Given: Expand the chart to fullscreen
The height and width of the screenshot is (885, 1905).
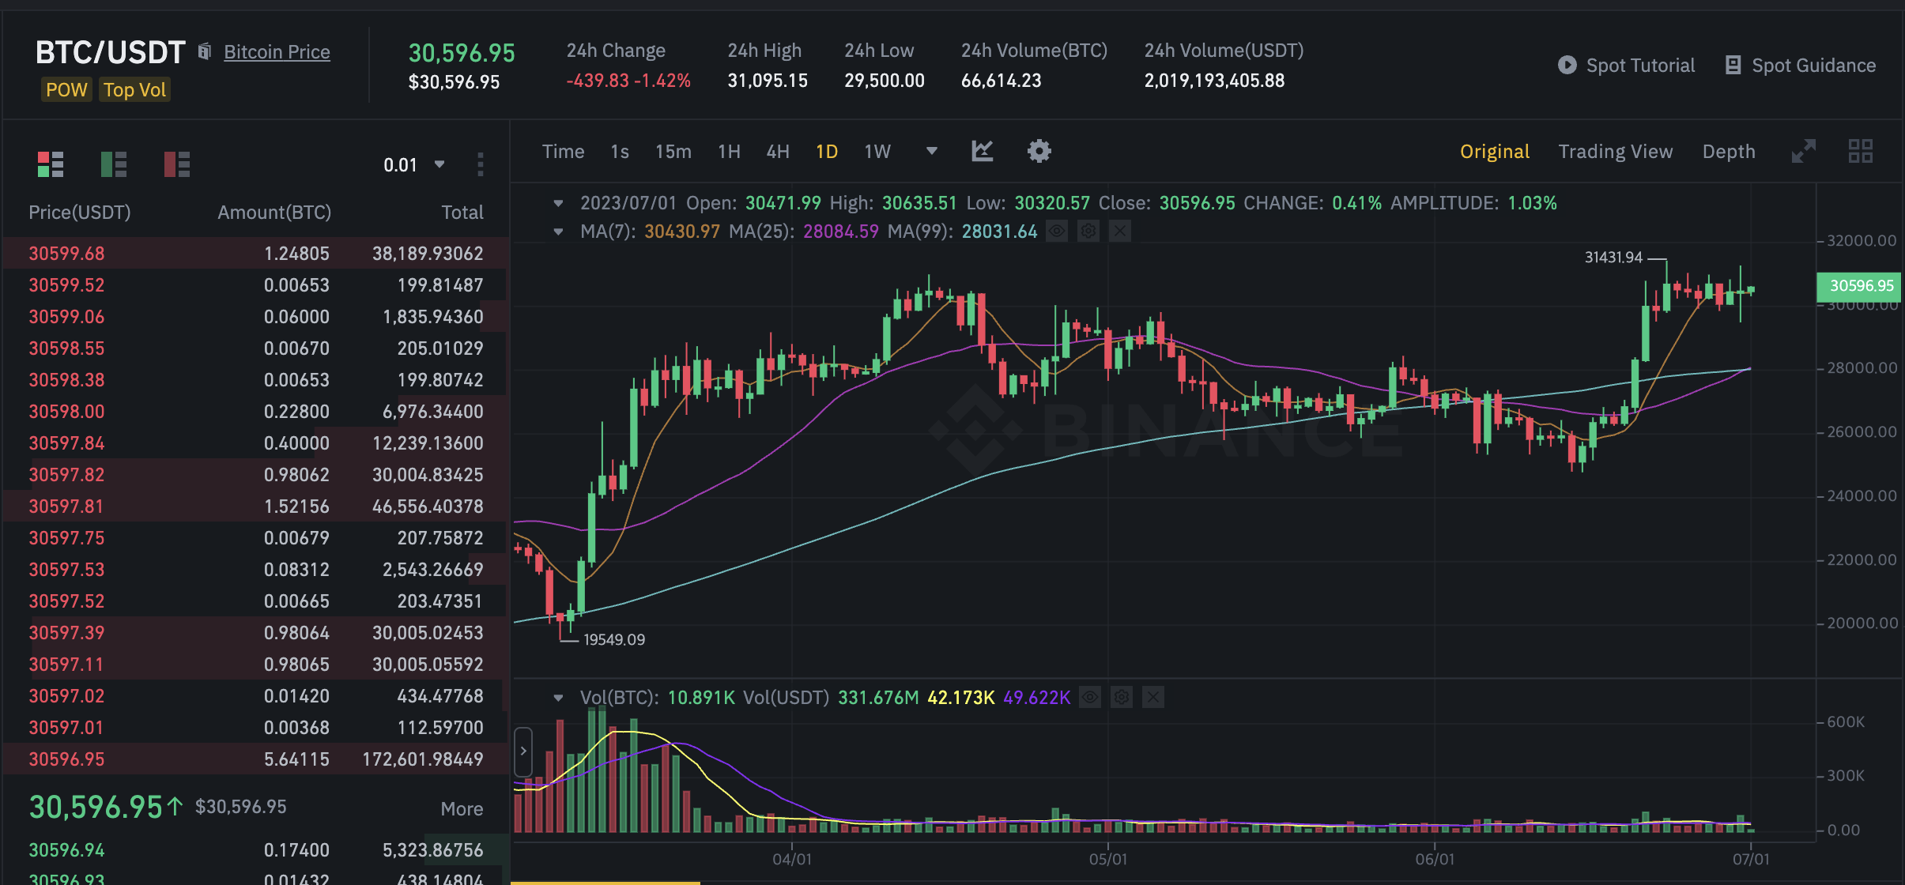Looking at the screenshot, I should 1803,151.
